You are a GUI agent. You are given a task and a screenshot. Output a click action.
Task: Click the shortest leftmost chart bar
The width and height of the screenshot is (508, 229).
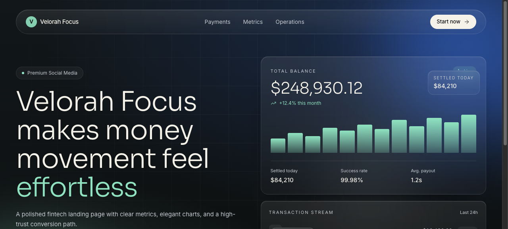(x=278, y=146)
